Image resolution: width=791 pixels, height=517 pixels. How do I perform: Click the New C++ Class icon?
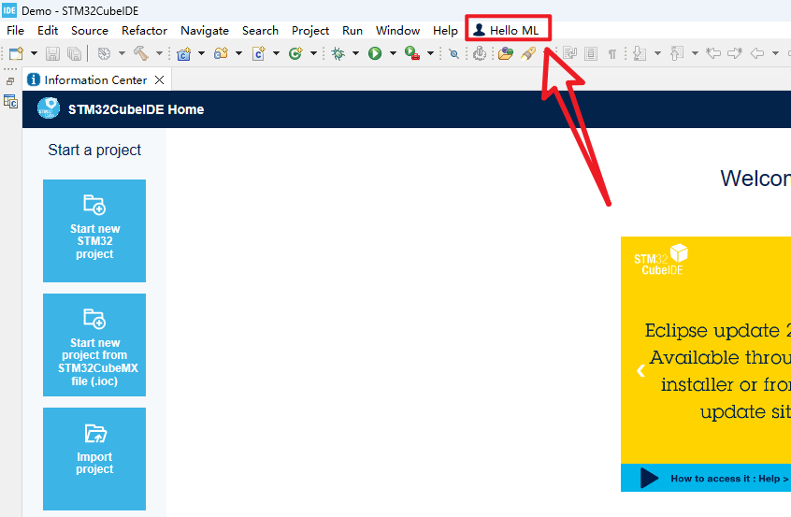pyautogui.click(x=295, y=53)
